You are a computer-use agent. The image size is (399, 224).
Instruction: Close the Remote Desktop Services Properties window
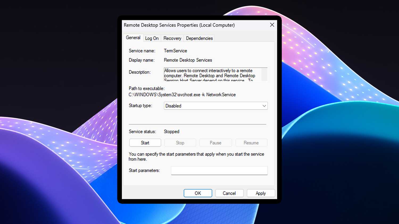[x=272, y=25]
